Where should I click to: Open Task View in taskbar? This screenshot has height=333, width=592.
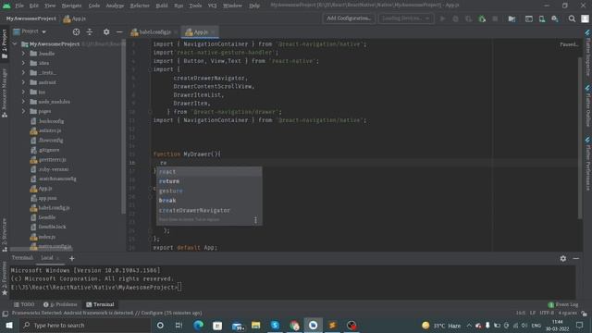[179, 325]
